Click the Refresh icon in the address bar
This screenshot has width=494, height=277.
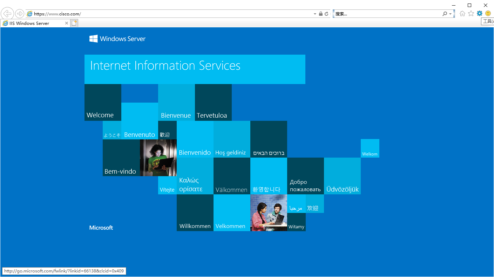[x=326, y=14]
